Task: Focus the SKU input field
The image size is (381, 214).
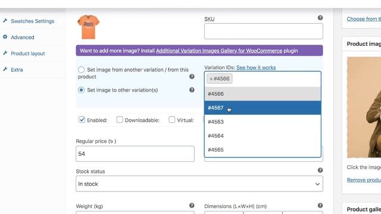Action: [x=263, y=32]
